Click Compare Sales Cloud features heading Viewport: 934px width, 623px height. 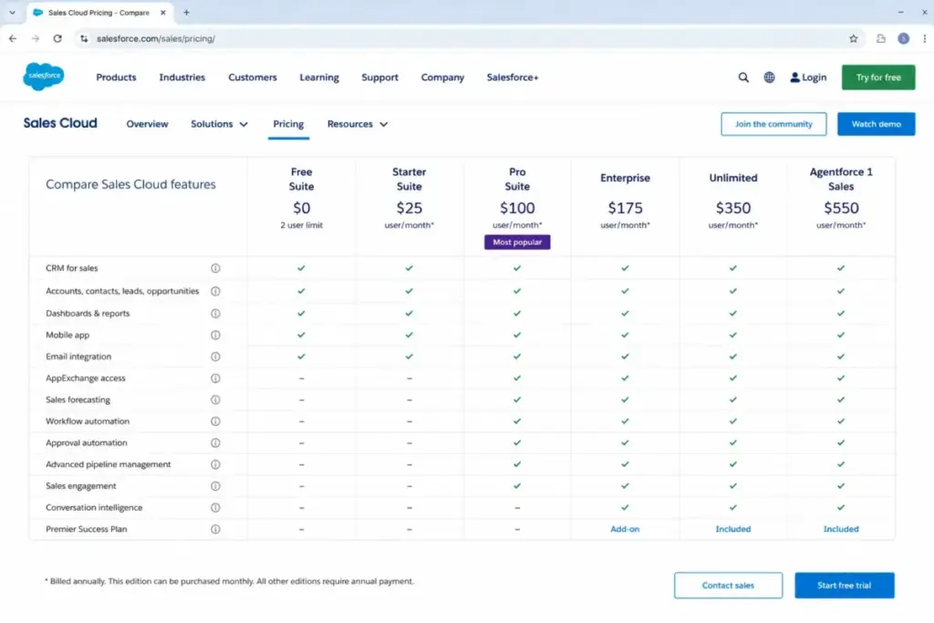pos(130,184)
